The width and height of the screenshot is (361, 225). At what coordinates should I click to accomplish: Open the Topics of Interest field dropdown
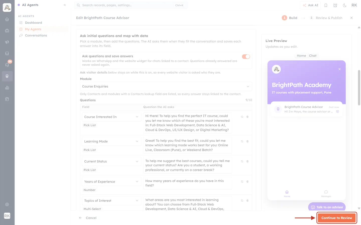pos(112,200)
